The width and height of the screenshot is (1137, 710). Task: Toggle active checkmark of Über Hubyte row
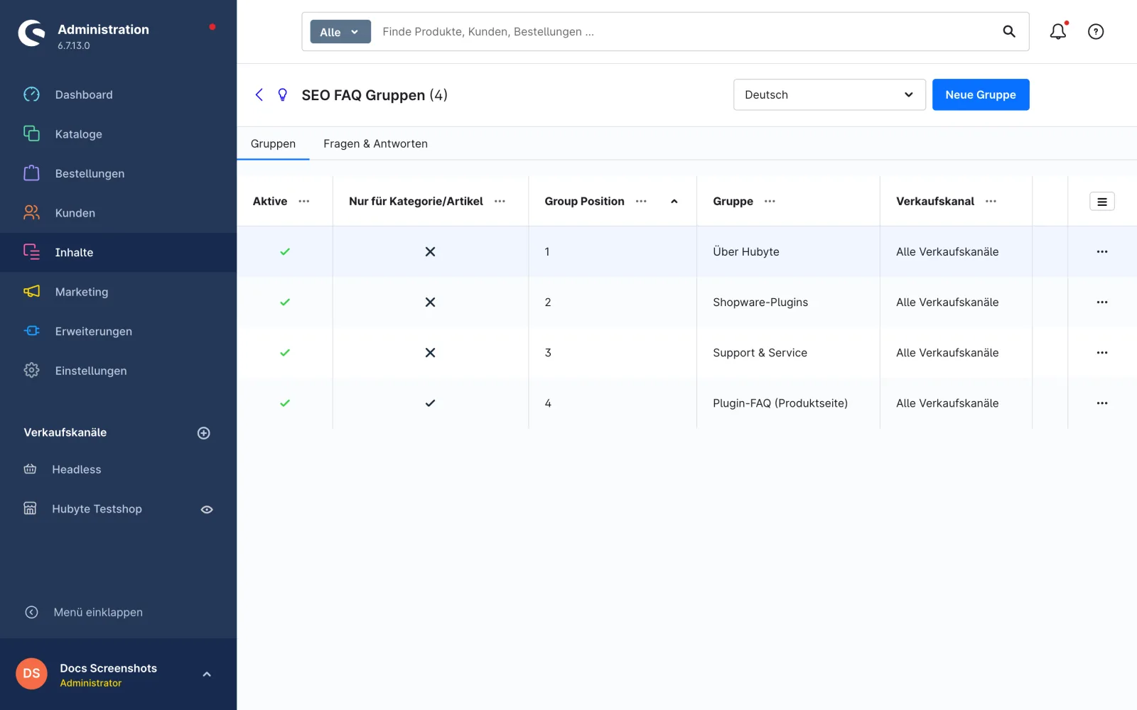[x=285, y=251]
